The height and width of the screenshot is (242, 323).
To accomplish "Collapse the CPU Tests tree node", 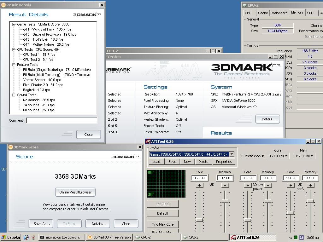I will (x=14, y=49).
